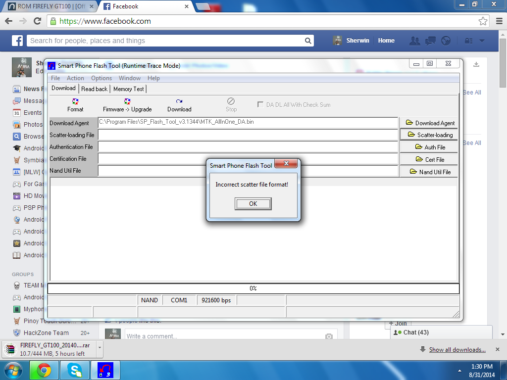The width and height of the screenshot is (507, 380).
Task: Click the Authentication File path field
Action: click(x=248, y=146)
